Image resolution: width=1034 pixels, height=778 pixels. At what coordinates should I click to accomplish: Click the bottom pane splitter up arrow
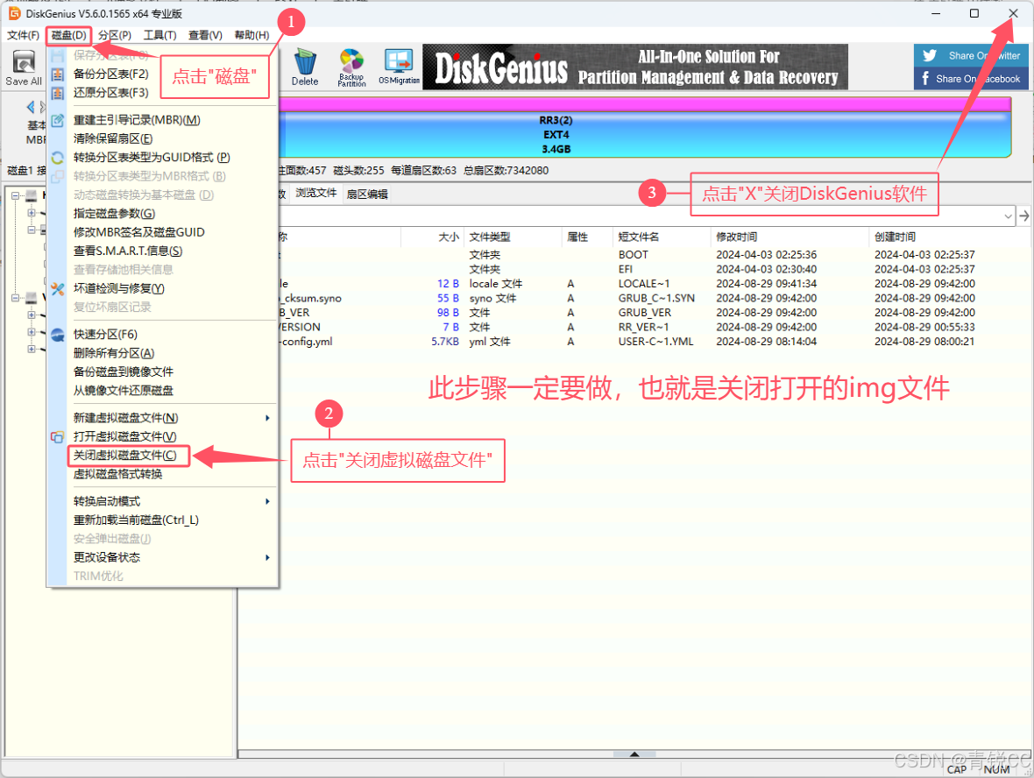coord(634,753)
